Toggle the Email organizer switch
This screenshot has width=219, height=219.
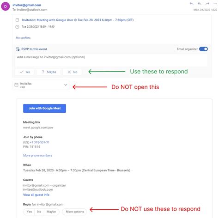[203, 49]
